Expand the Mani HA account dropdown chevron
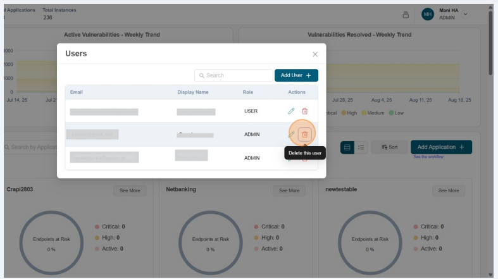 point(466,14)
